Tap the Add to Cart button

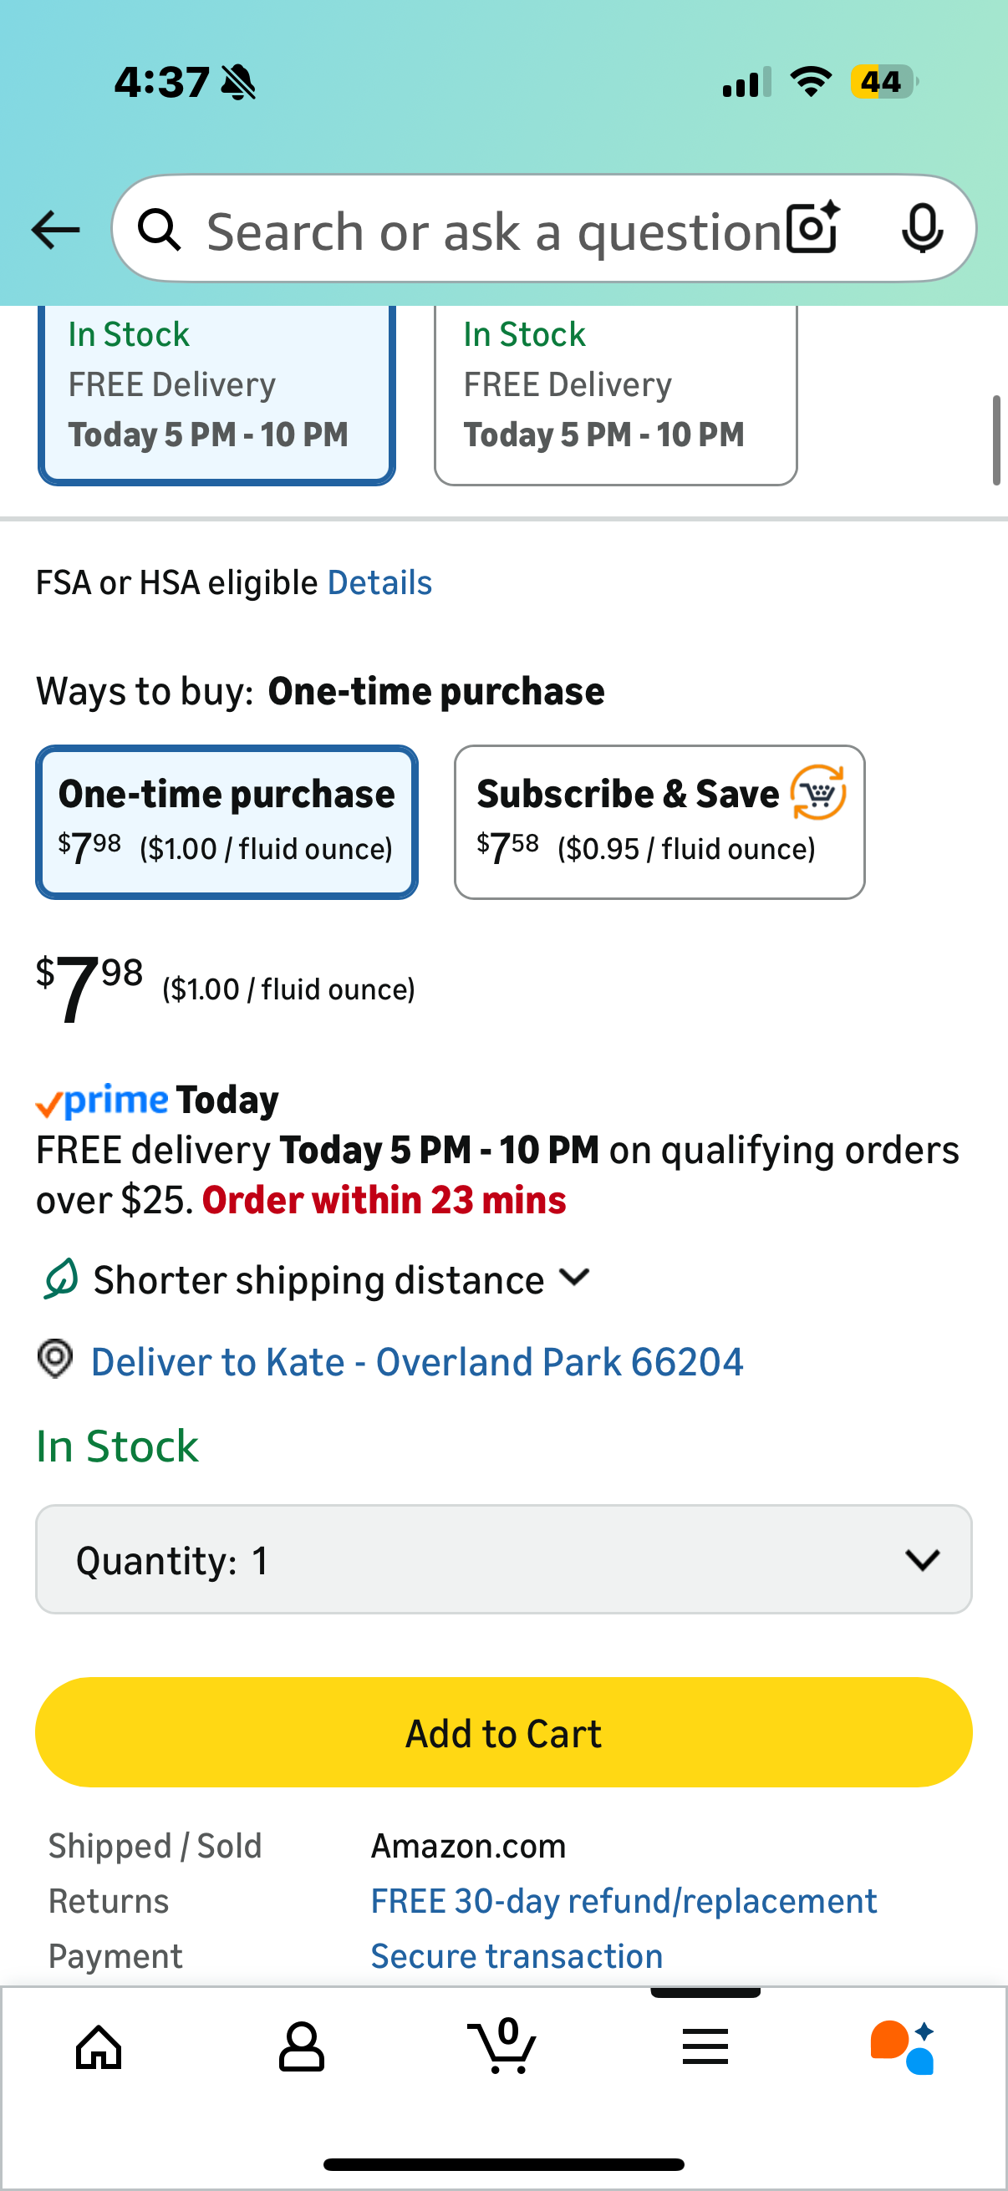pos(503,1732)
